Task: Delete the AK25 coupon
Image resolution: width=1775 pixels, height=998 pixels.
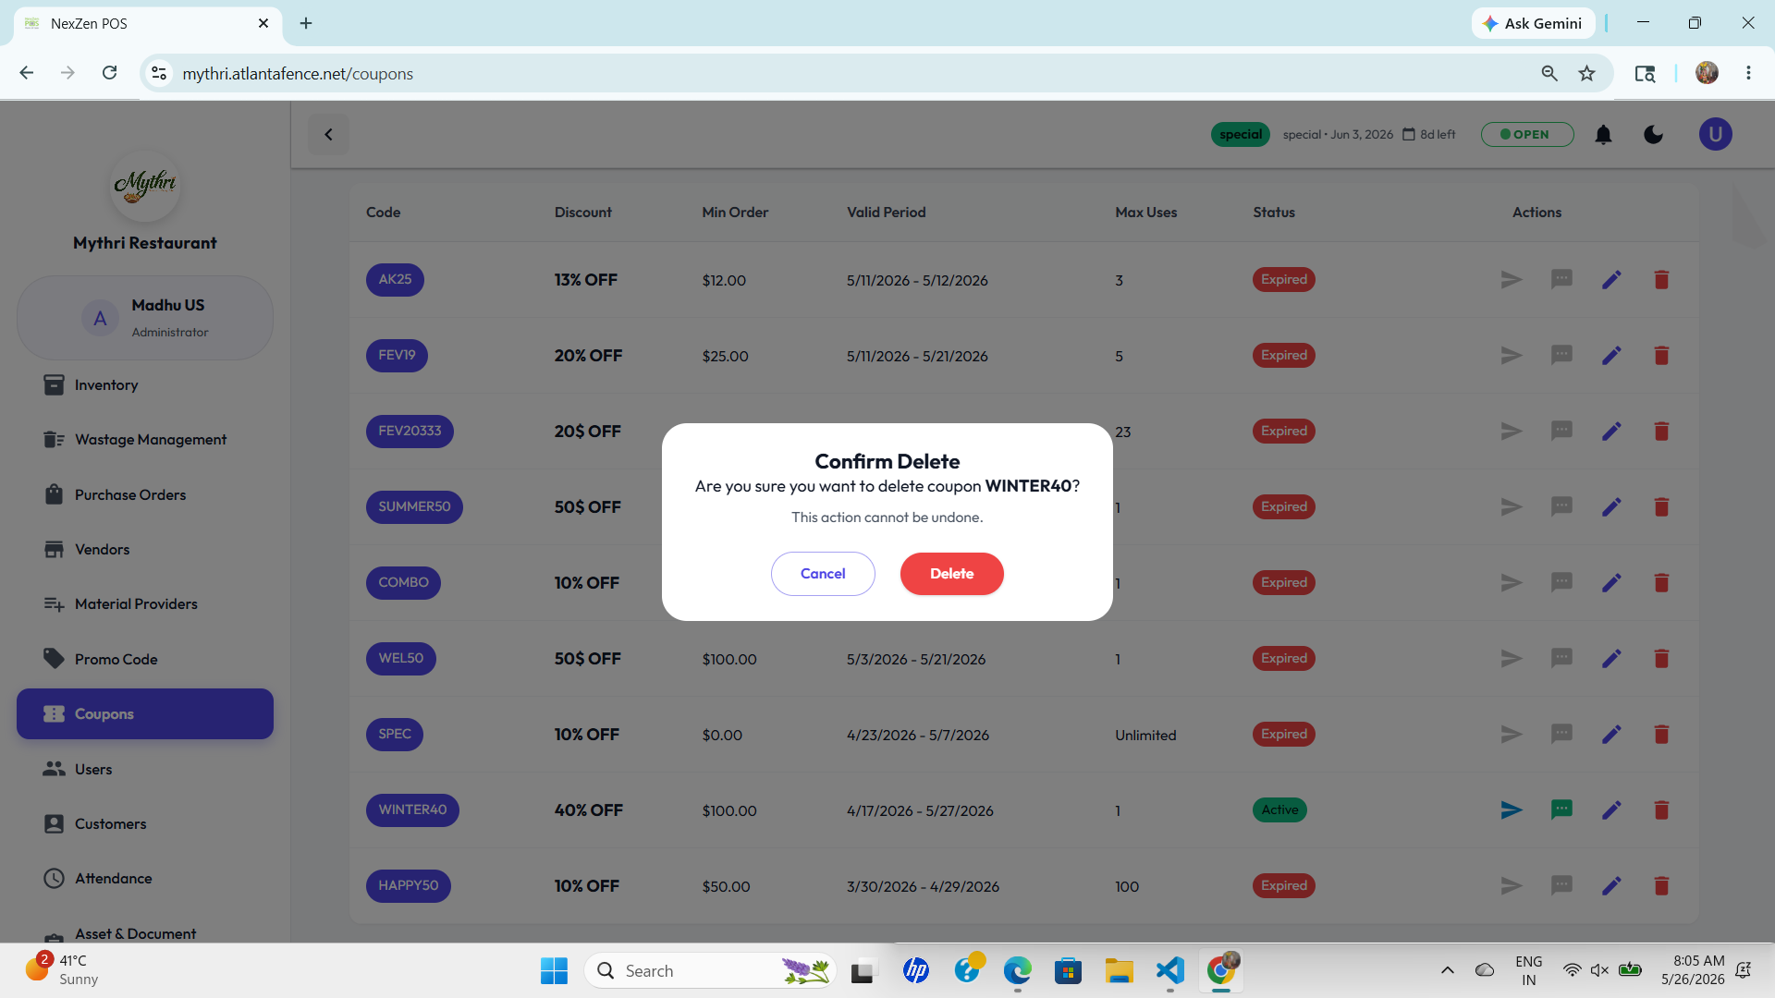Action: tap(1661, 280)
